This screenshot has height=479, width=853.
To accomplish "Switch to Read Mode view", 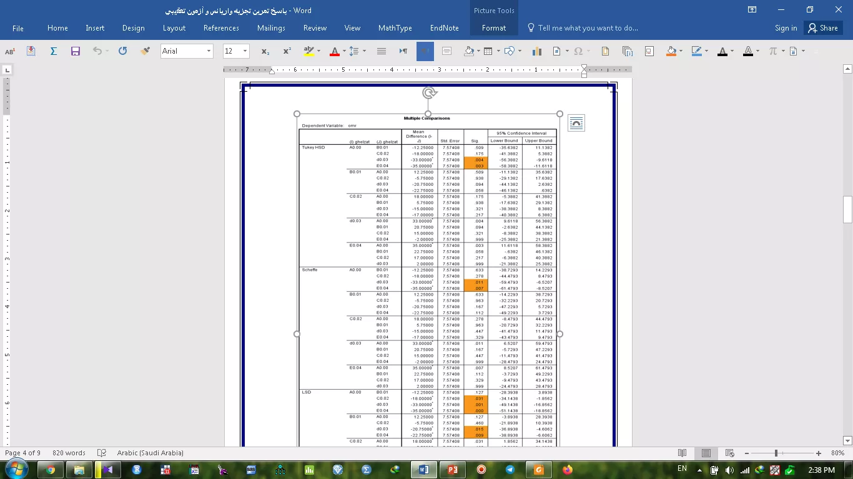I will click(683, 453).
